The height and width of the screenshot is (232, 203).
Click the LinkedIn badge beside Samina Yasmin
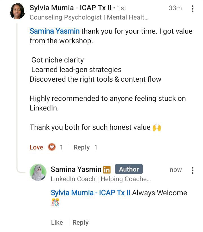click(x=107, y=170)
